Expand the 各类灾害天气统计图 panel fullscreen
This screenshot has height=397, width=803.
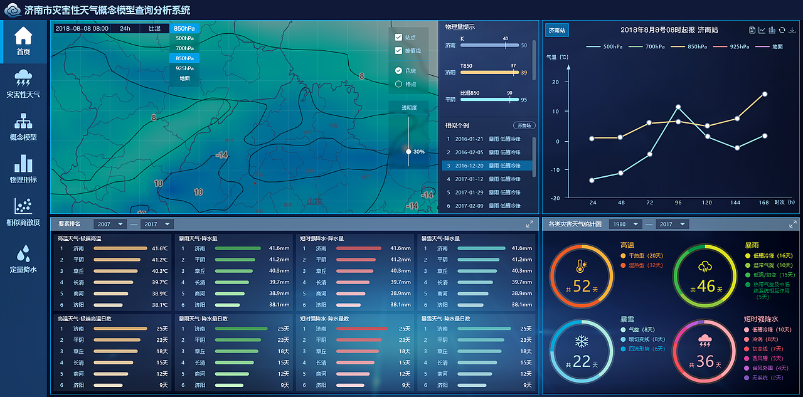pyautogui.click(x=793, y=224)
